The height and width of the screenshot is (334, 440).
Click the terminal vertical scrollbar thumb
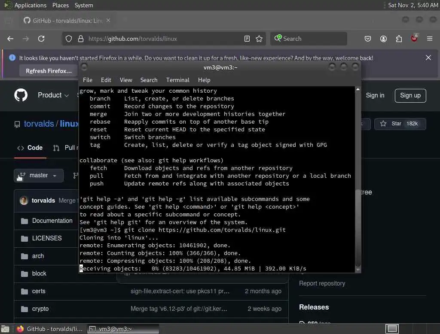(x=358, y=228)
